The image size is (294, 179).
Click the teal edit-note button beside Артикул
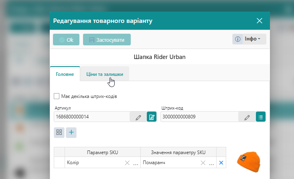click(152, 117)
